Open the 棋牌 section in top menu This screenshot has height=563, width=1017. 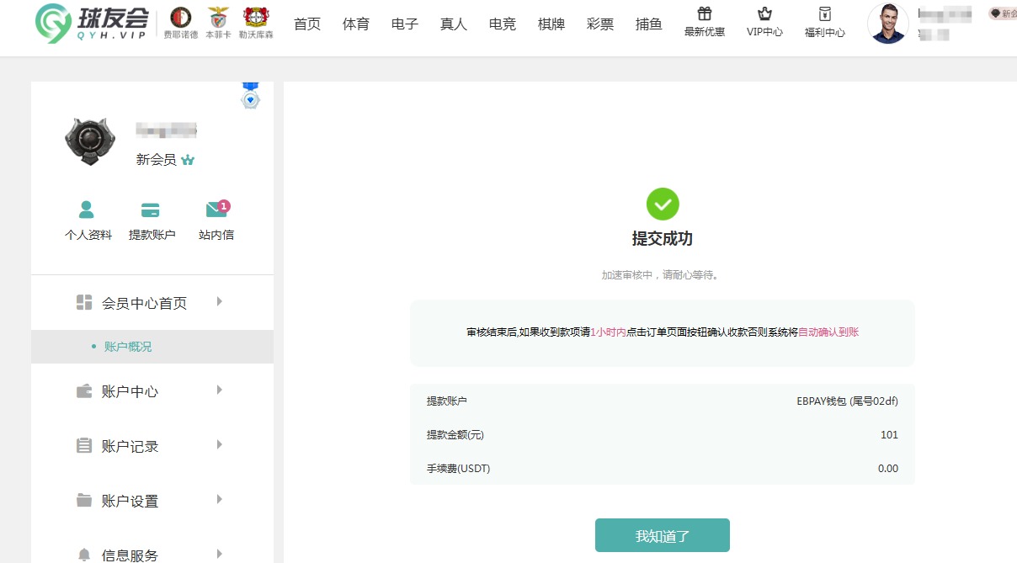coord(551,24)
